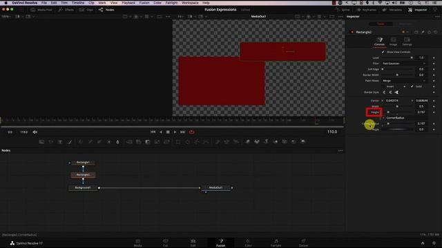Open the viewer zoom percentage dropdown
The image size is (442, 248).
[x=6, y=17]
